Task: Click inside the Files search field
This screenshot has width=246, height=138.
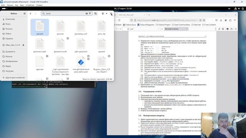Action: pyautogui.click(x=66, y=14)
